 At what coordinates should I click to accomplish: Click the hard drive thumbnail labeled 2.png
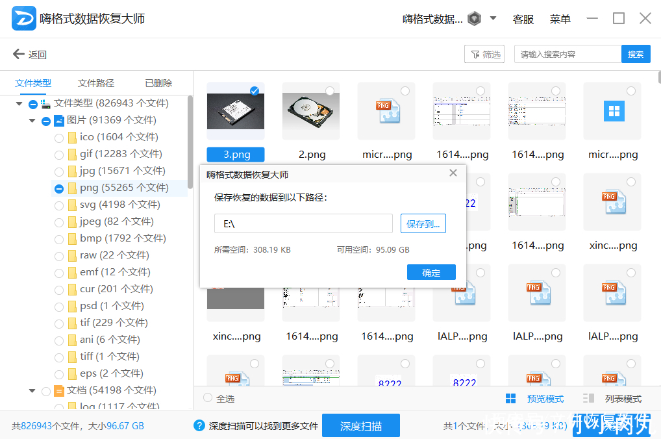[310, 110]
